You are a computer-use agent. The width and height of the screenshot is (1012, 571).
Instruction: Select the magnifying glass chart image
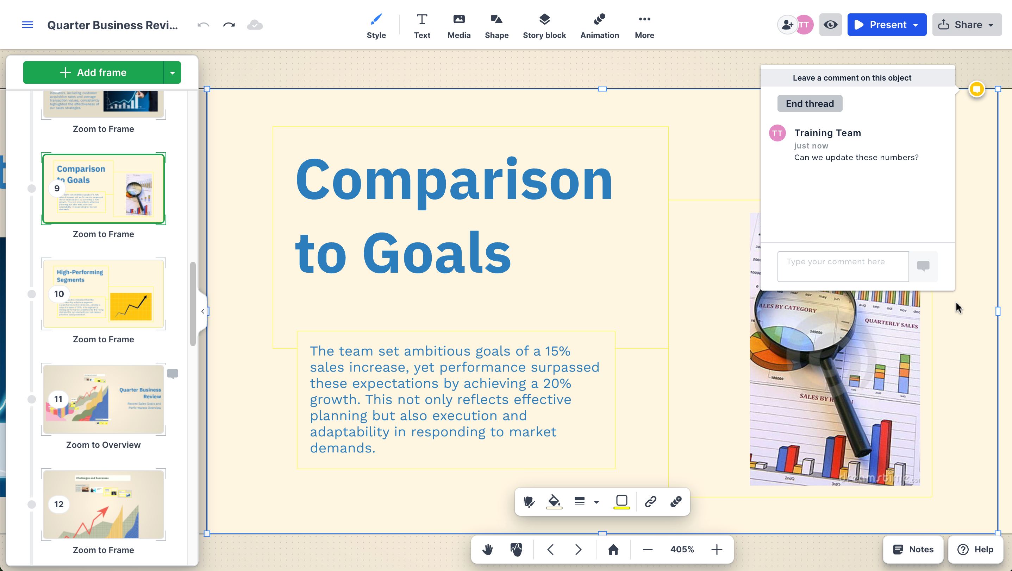point(835,388)
